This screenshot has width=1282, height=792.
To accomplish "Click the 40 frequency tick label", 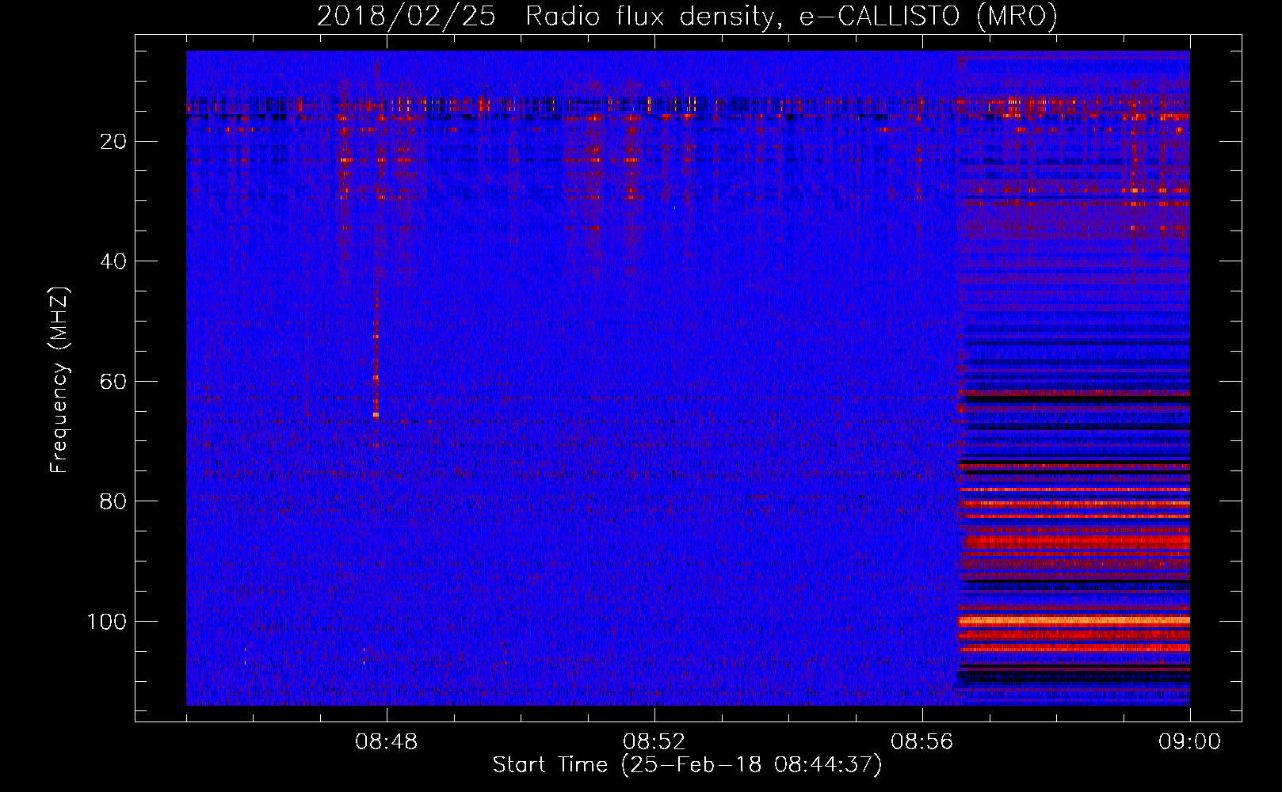I will coord(114,261).
